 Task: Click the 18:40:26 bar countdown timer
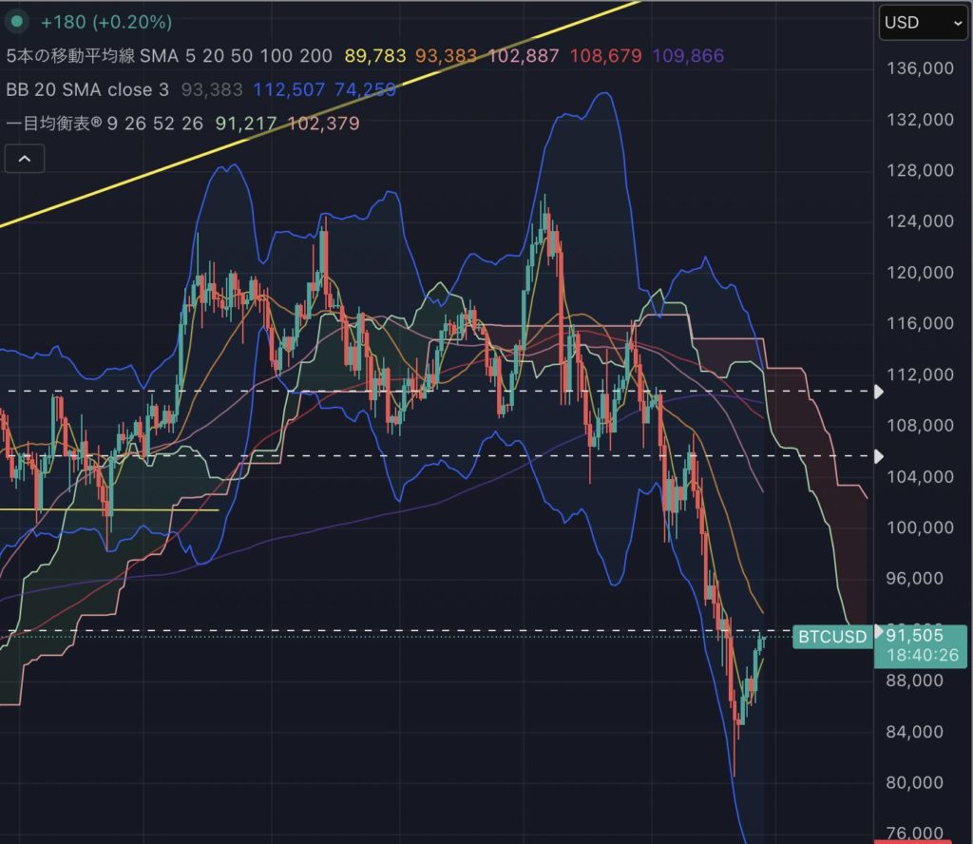[x=919, y=655]
